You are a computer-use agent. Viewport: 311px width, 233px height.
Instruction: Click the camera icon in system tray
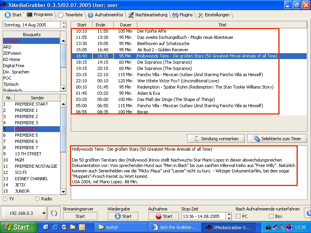click(x=268, y=227)
